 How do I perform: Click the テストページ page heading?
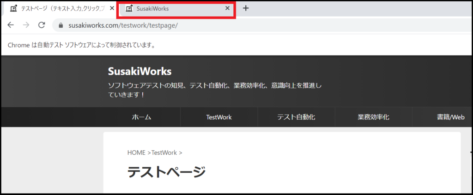(166, 172)
